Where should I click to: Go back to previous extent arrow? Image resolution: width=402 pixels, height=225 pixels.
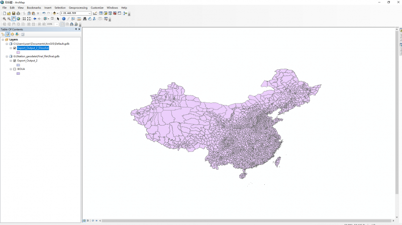(x=35, y=19)
